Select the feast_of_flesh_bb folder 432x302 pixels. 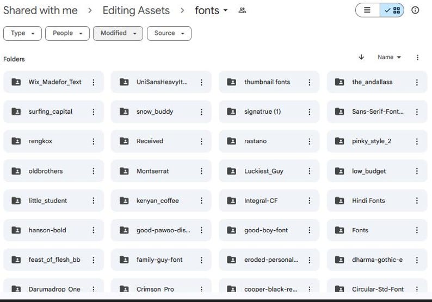(x=54, y=260)
